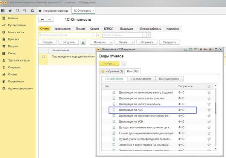This screenshot has height=158, width=226.
Task: Switch to the Сверки tab
Action: pos(95,29)
